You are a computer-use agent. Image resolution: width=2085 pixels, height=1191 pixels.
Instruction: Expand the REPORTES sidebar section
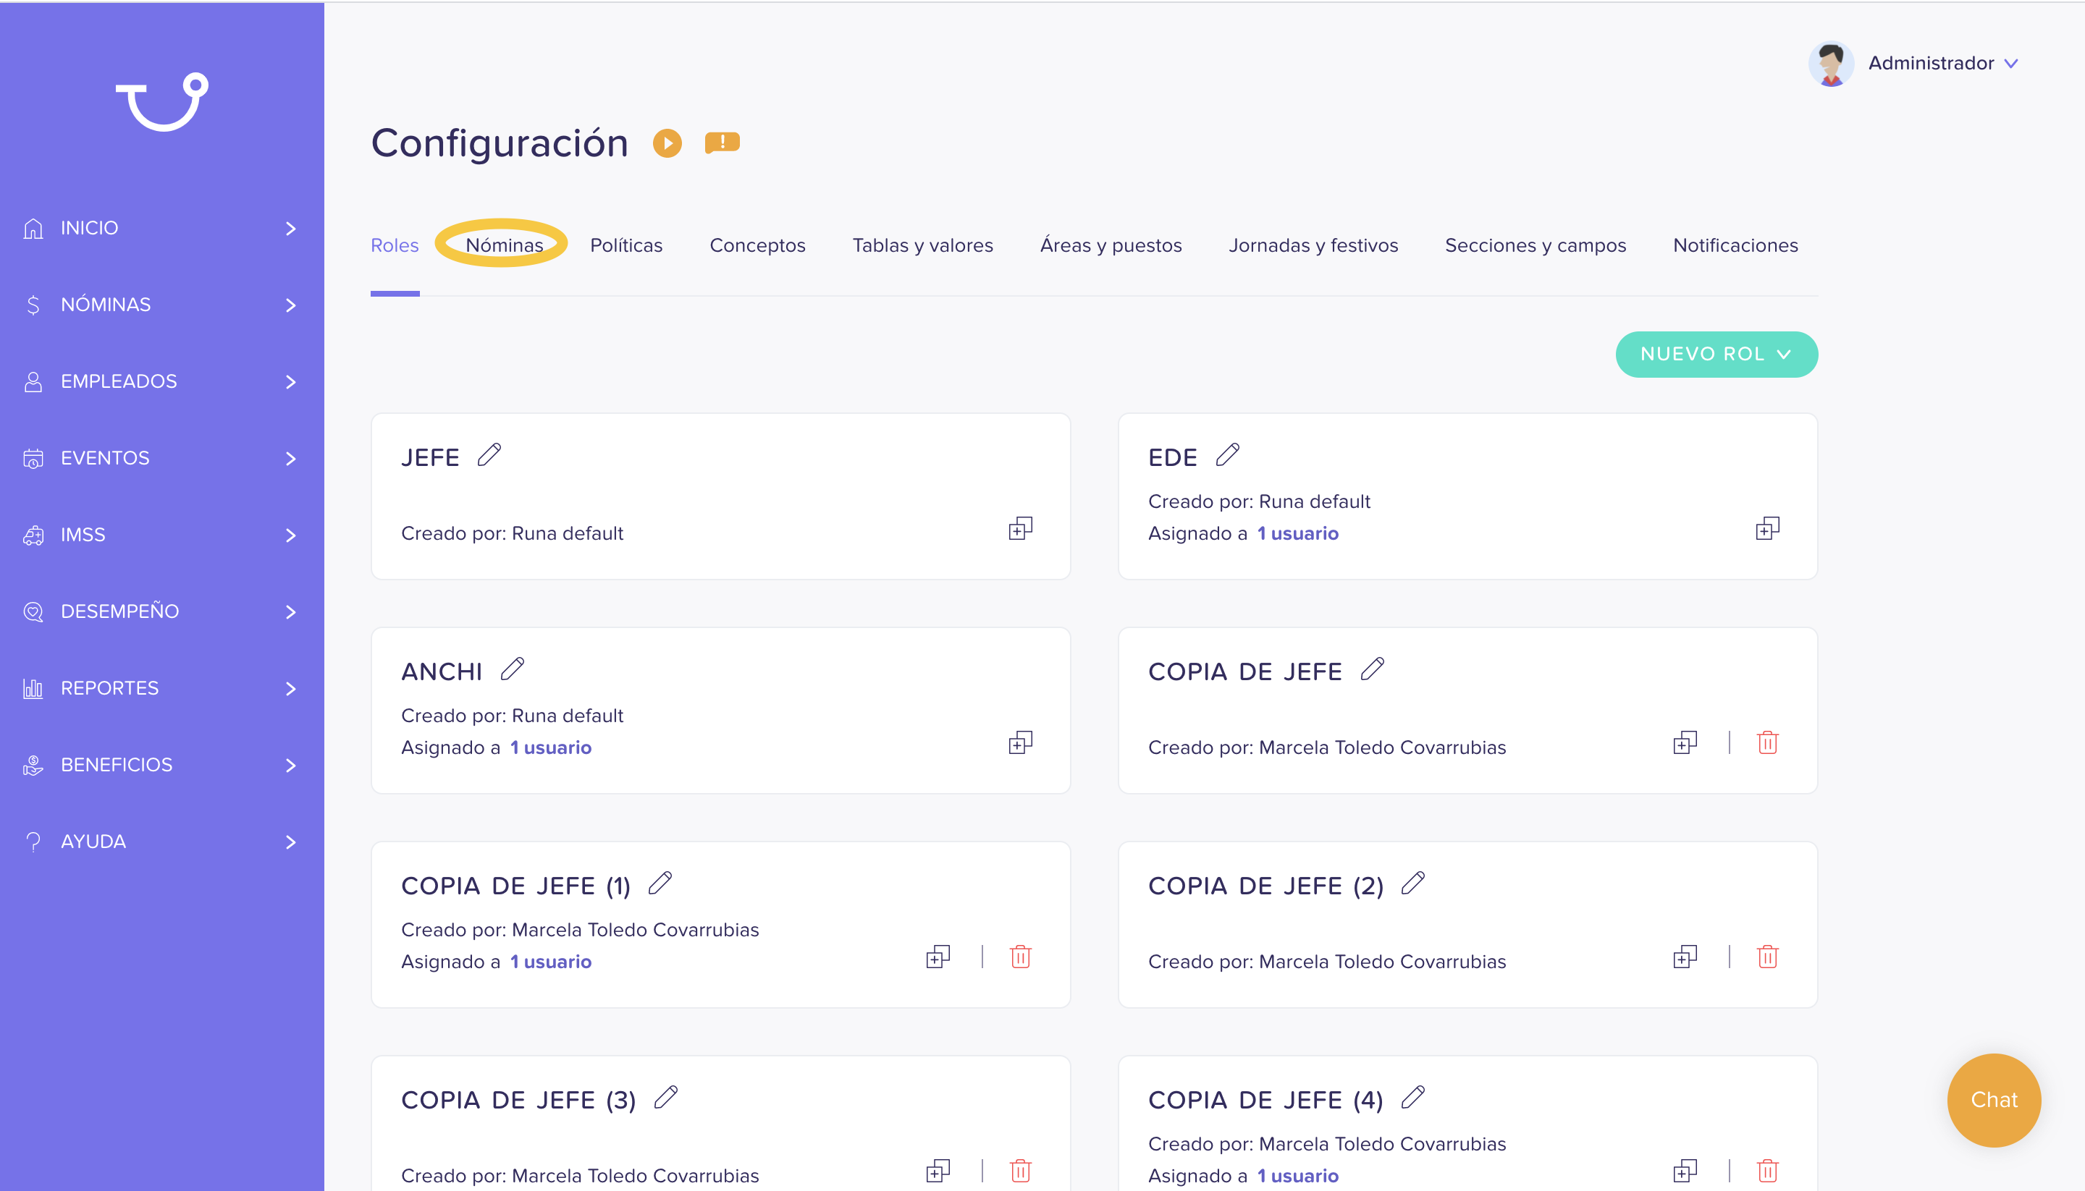(161, 688)
